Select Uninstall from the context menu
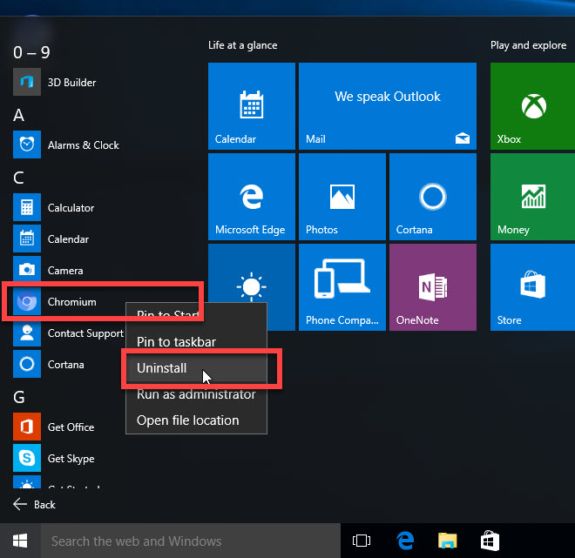 162,368
